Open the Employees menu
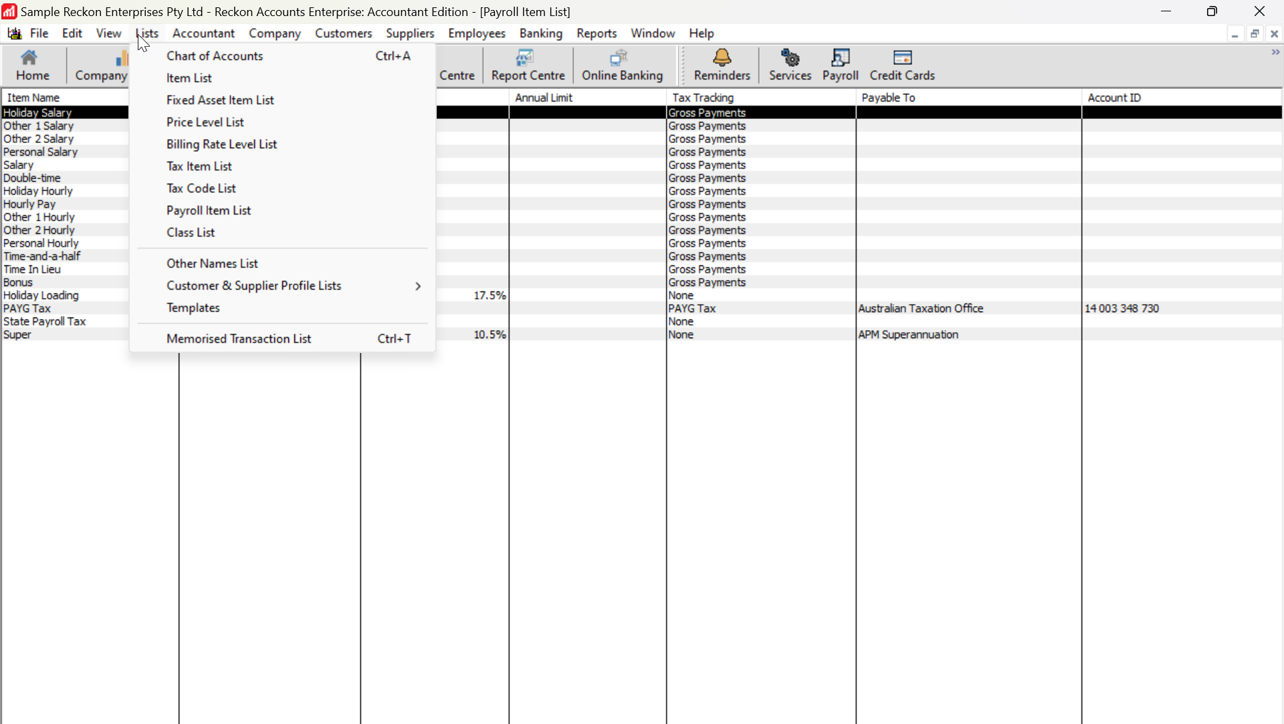The height and width of the screenshot is (724, 1284). (477, 33)
